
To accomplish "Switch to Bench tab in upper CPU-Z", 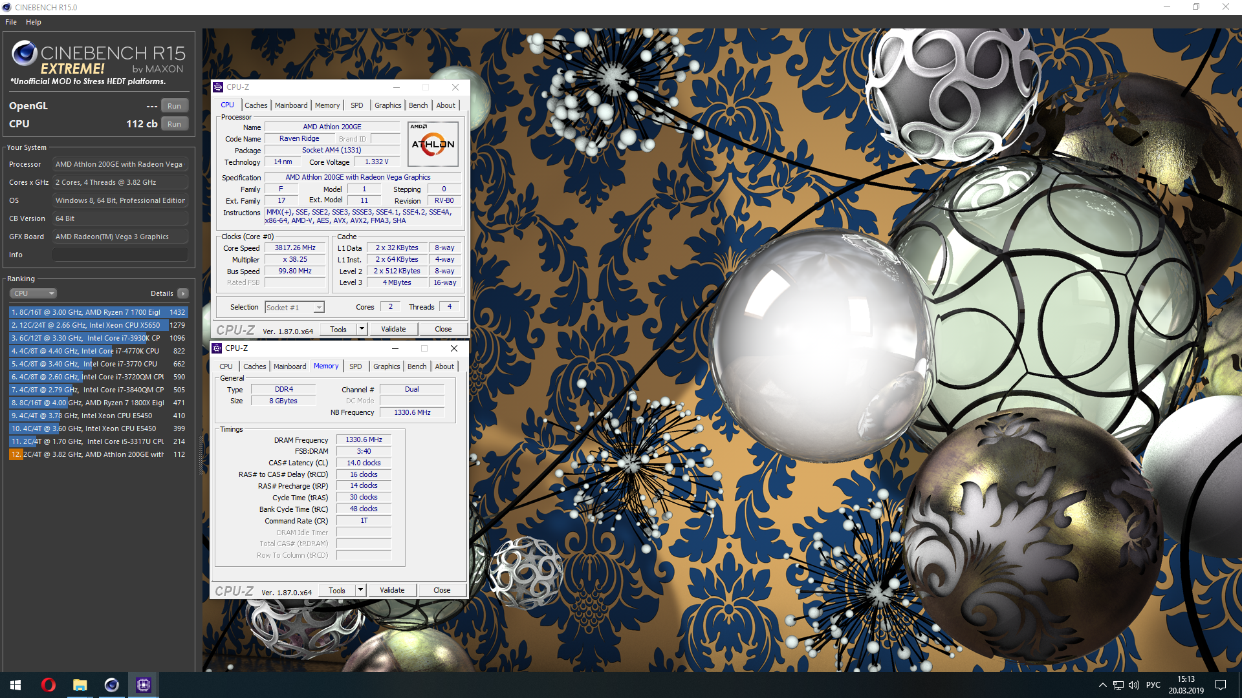I will click(419, 105).
